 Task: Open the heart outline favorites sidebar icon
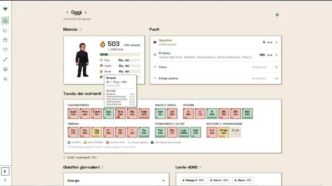5,50
